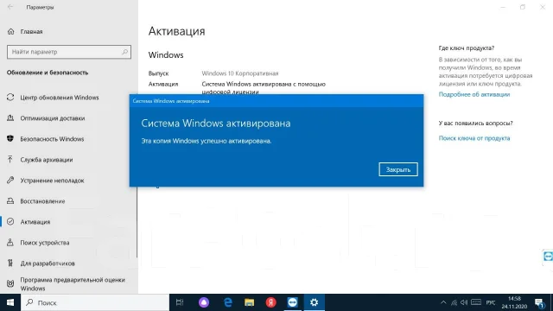Click the TeamViewer side panel icon

click(x=548, y=257)
